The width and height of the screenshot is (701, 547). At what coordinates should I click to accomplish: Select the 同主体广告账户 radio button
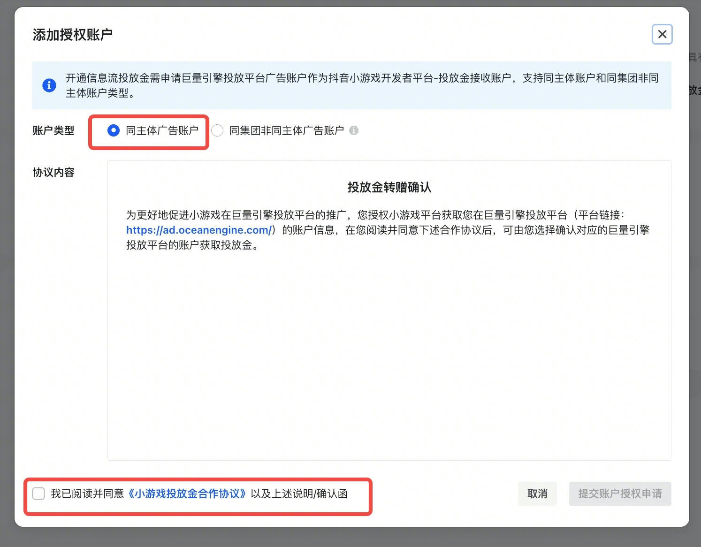click(114, 130)
